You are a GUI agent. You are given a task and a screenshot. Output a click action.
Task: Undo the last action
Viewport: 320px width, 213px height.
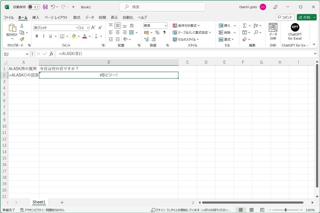click(x=53, y=7)
